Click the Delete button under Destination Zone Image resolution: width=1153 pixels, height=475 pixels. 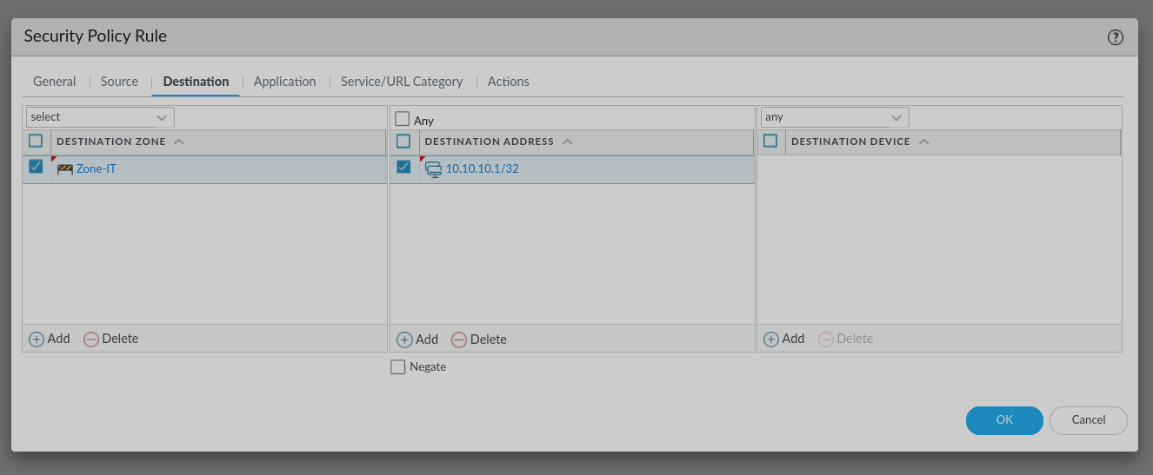click(111, 339)
